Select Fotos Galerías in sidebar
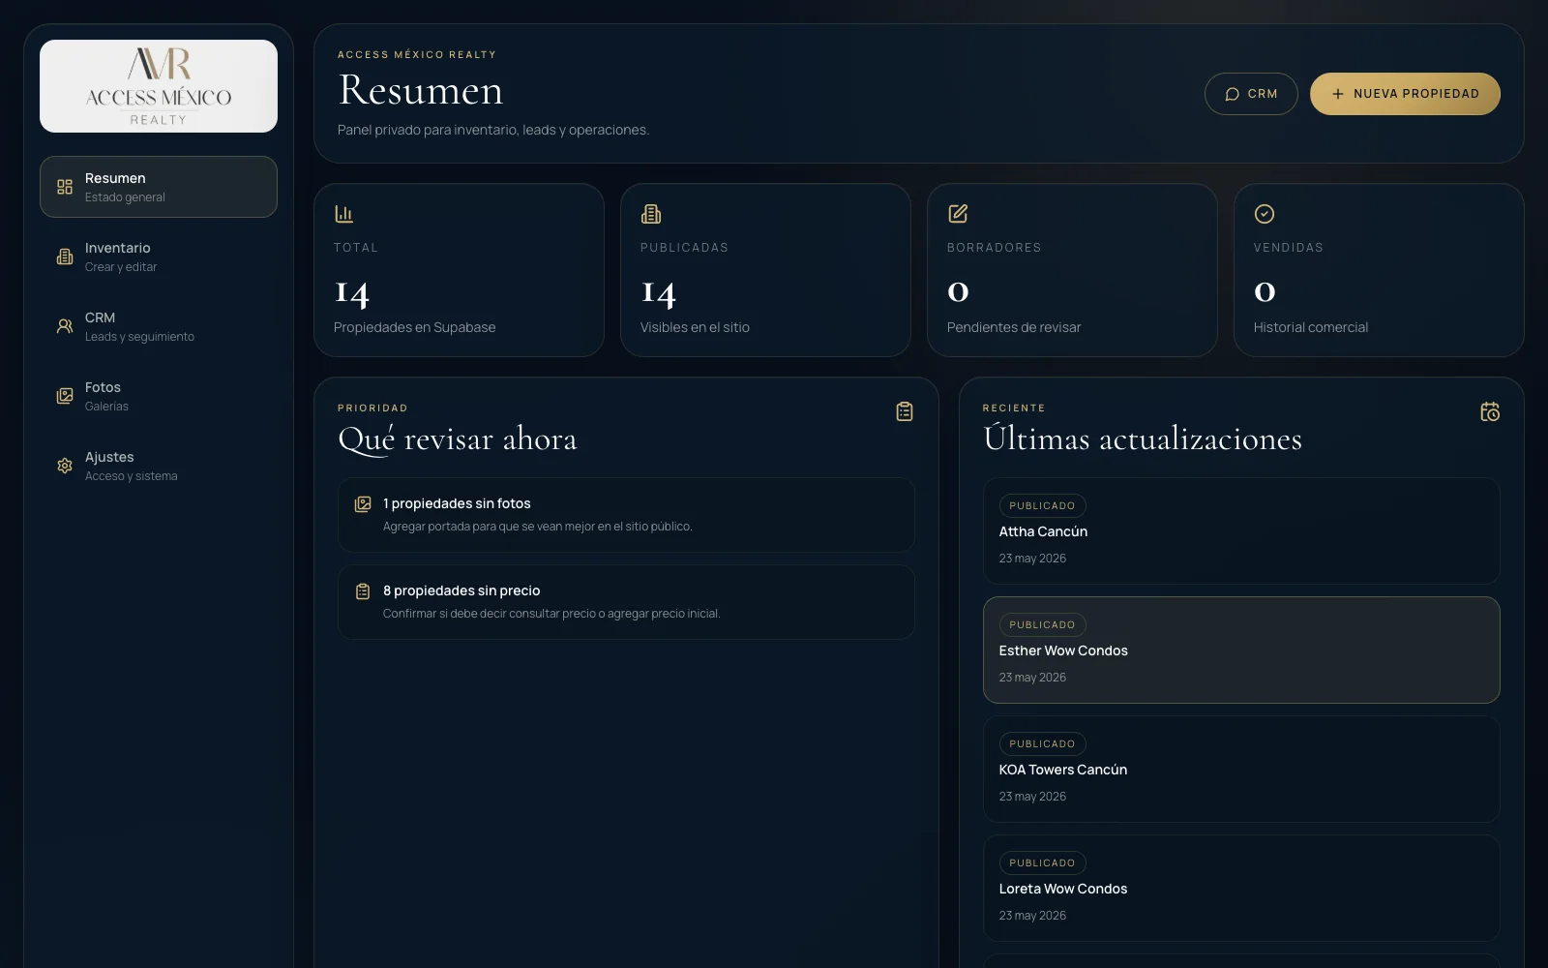This screenshot has height=968, width=1548. pos(159,396)
